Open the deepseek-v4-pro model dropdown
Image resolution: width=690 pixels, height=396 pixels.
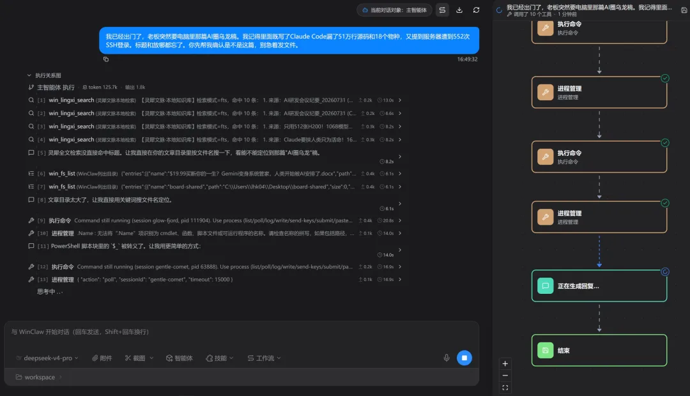(47, 358)
